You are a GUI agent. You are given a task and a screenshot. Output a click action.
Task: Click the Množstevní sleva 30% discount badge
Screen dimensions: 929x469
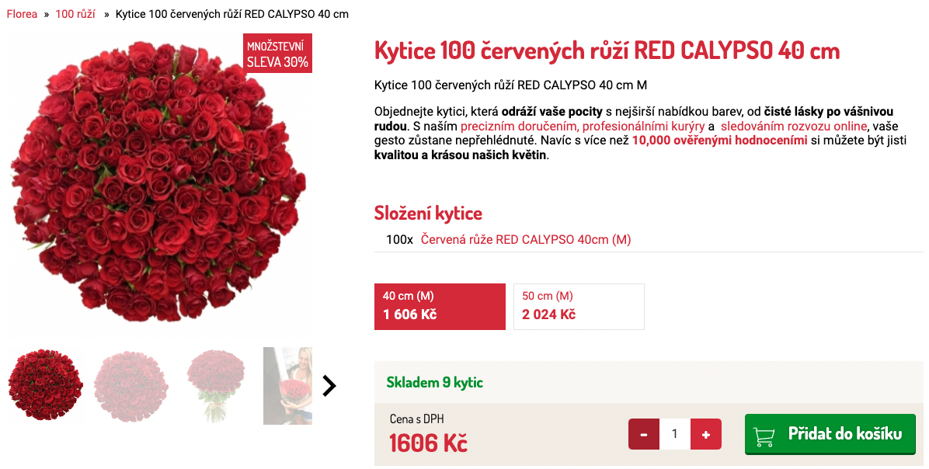point(277,54)
